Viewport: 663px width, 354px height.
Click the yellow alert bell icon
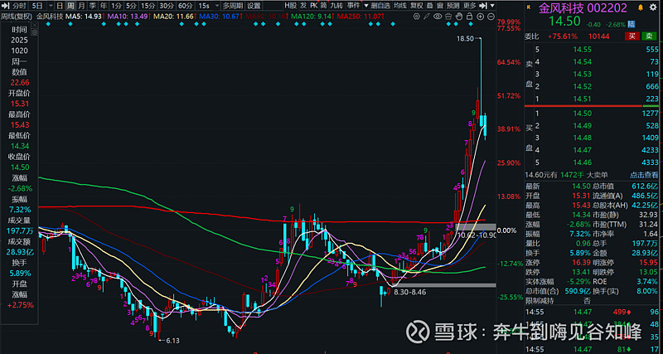click(x=640, y=7)
